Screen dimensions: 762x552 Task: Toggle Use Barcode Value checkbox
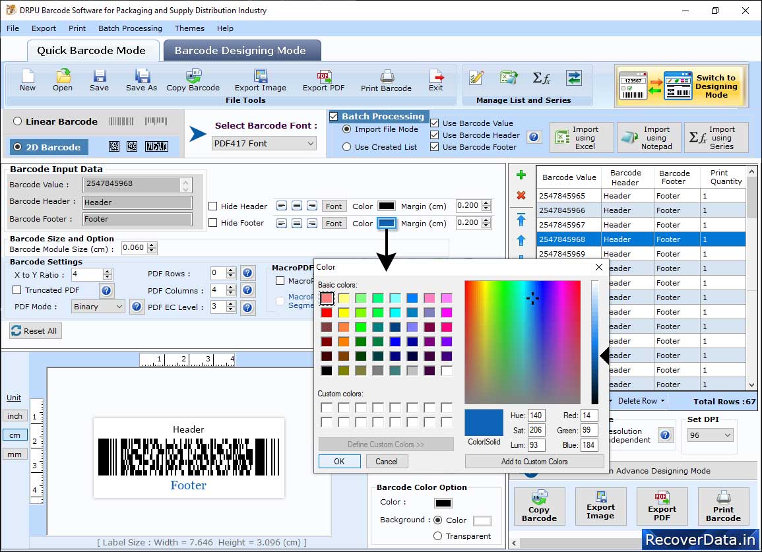pos(435,123)
